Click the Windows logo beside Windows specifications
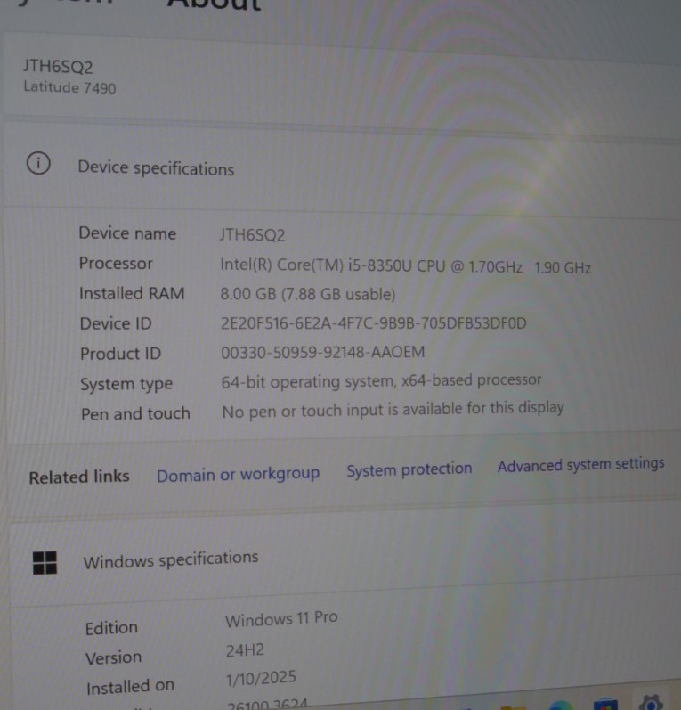 click(x=45, y=563)
